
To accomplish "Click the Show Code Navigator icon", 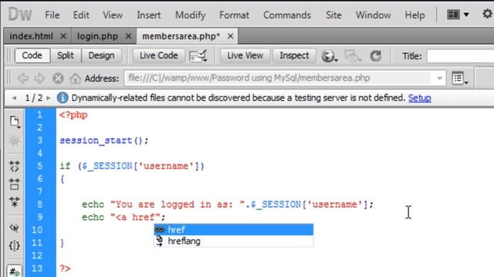I will [x=14, y=140].
